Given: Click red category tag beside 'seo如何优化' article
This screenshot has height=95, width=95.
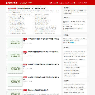Looking at the screenshot, I should click(x=25, y=52).
